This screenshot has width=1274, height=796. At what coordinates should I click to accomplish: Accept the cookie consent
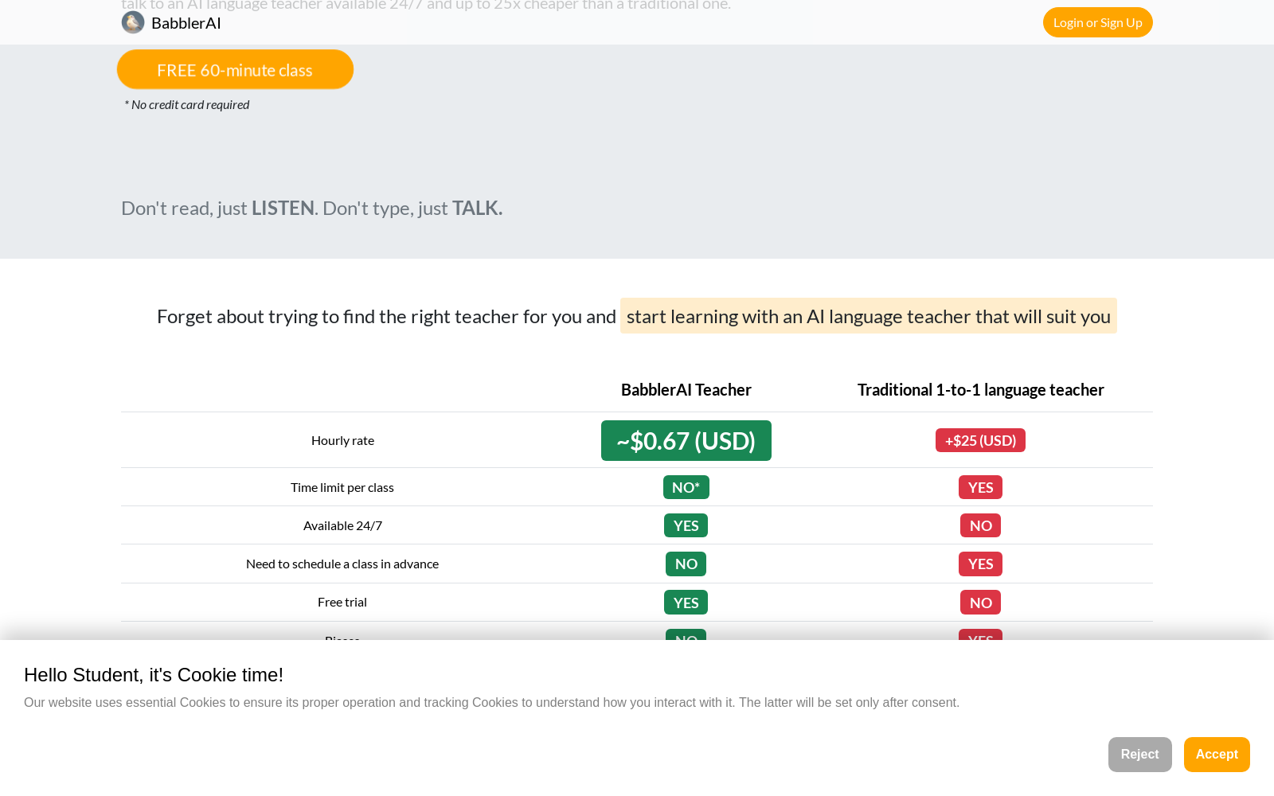point(1217,755)
